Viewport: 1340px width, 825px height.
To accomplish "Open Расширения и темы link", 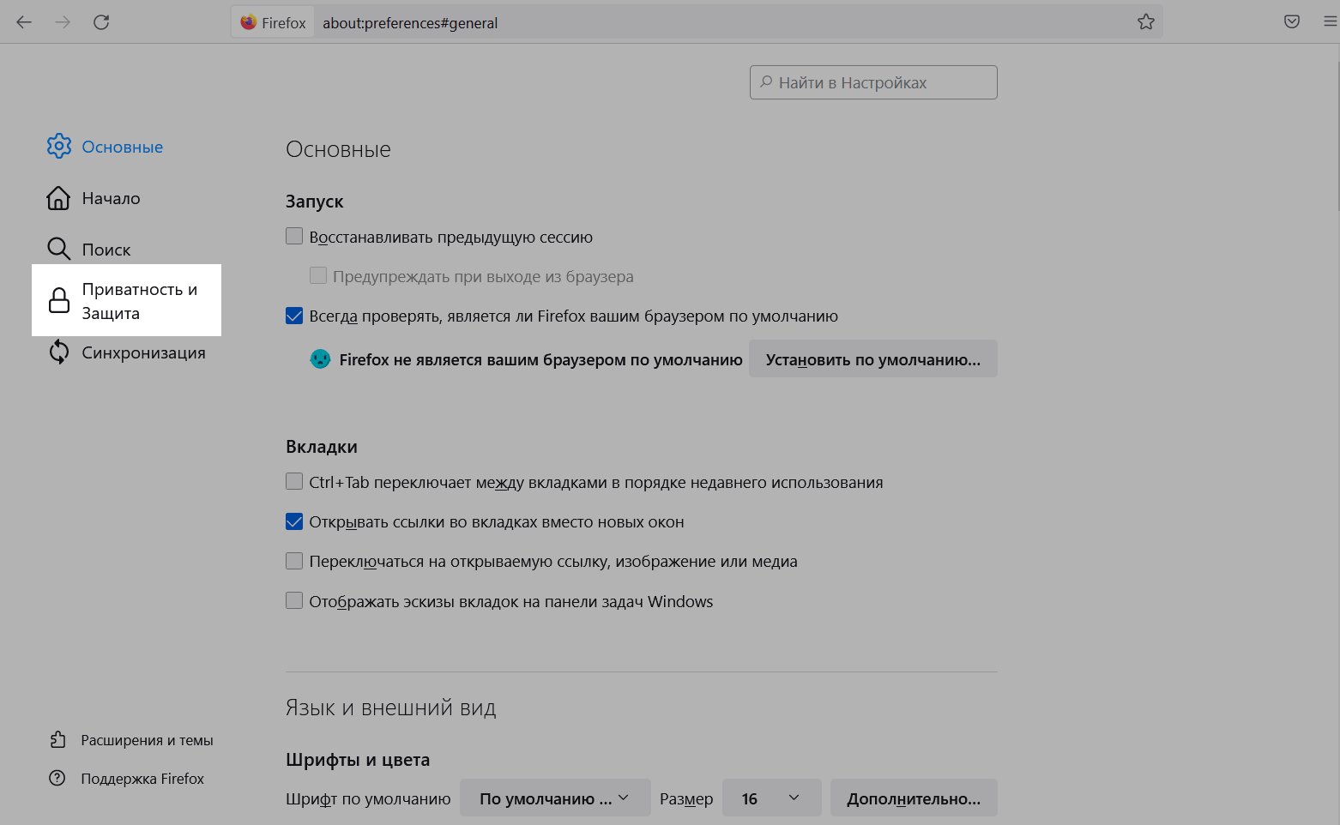I will [146, 740].
